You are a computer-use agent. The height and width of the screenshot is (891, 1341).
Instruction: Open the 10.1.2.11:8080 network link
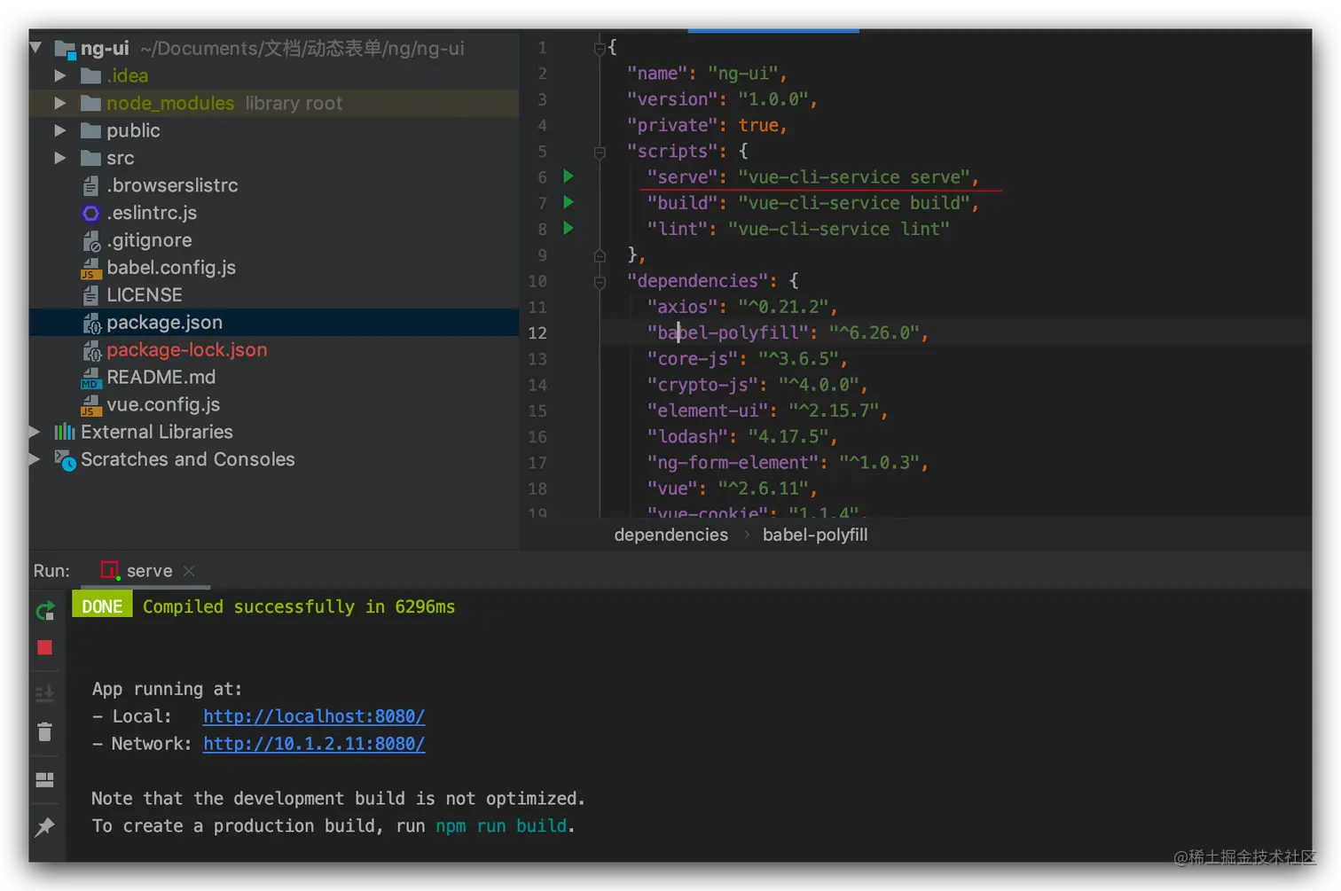coord(314,744)
